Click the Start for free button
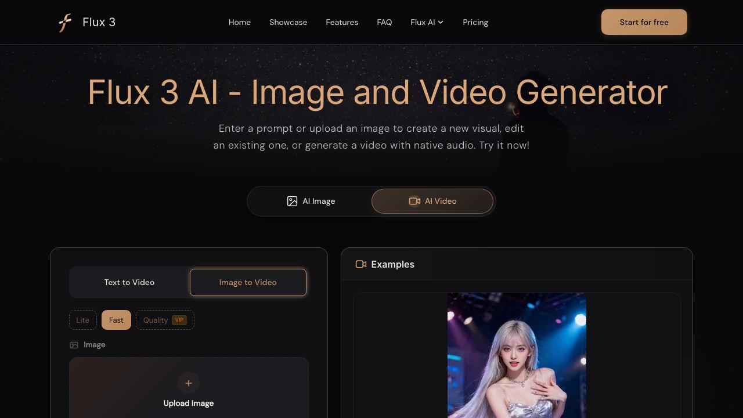743x418 pixels. click(644, 22)
